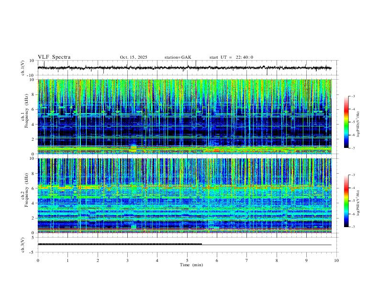
Task: Click time axis tick label "3"
Action: (127, 261)
